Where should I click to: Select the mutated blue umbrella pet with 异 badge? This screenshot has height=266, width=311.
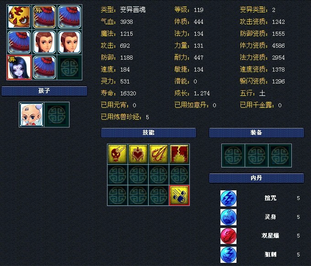click(x=44, y=17)
